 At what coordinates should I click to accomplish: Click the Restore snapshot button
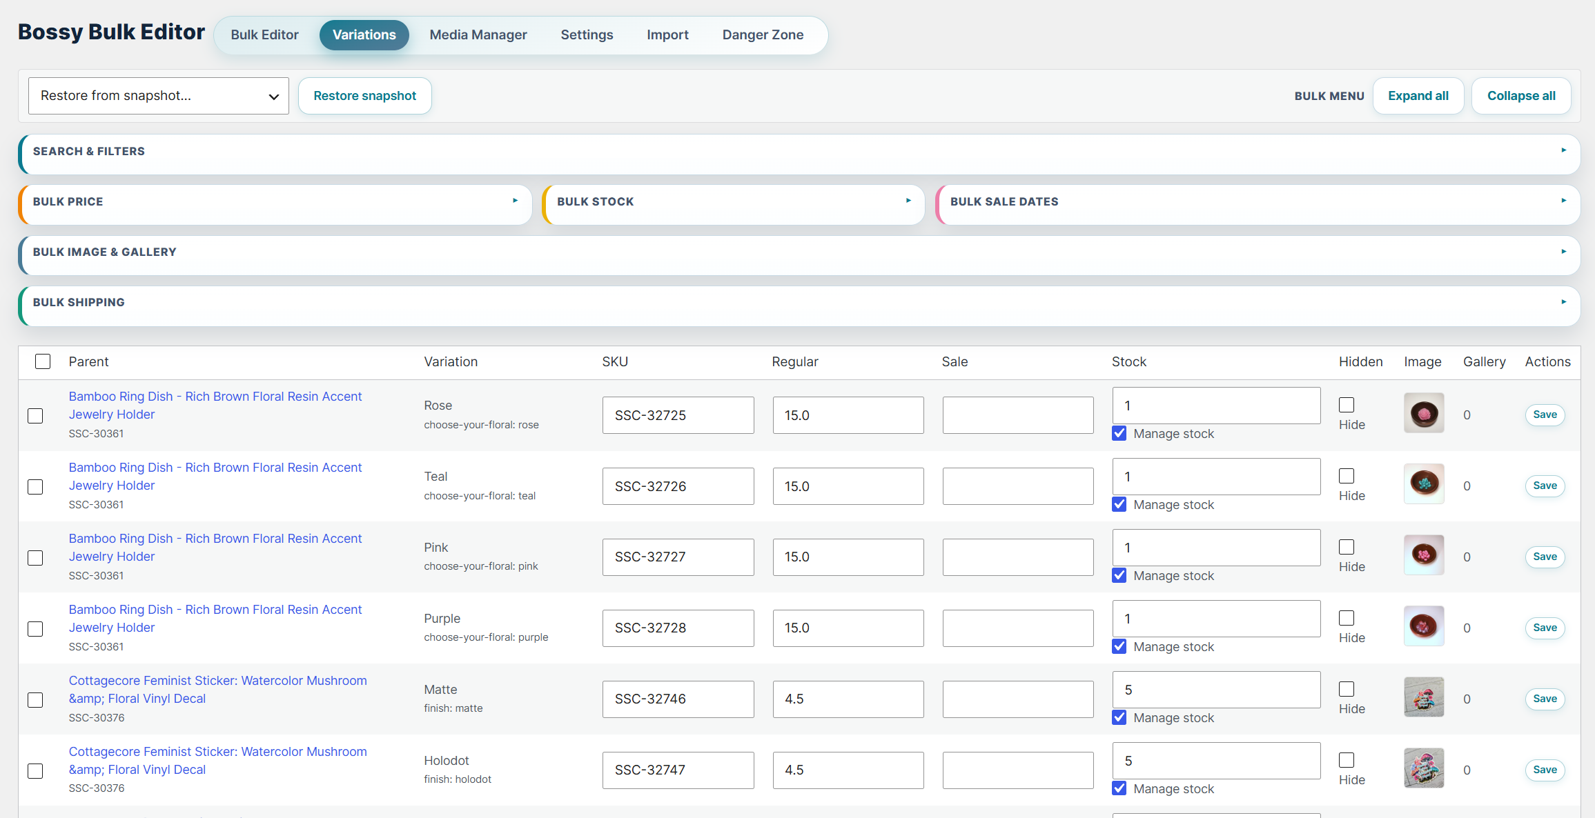365,96
